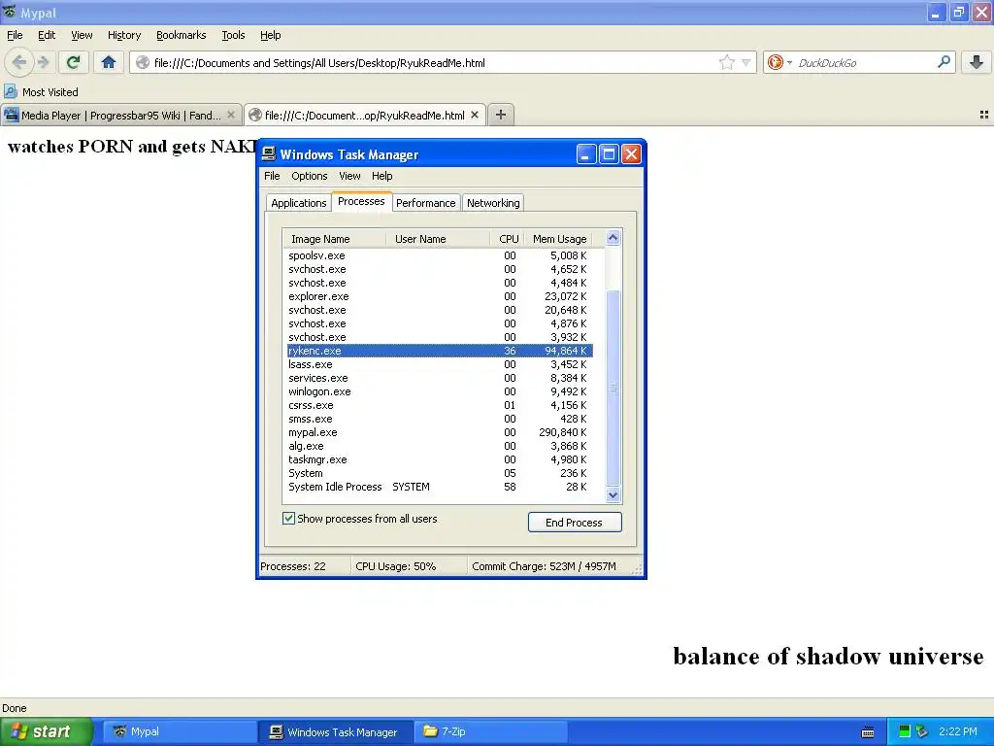The width and height of the screenshot is (994, 746).
Task: Select the rykenc.exe process row
Action: pos(440,351)
